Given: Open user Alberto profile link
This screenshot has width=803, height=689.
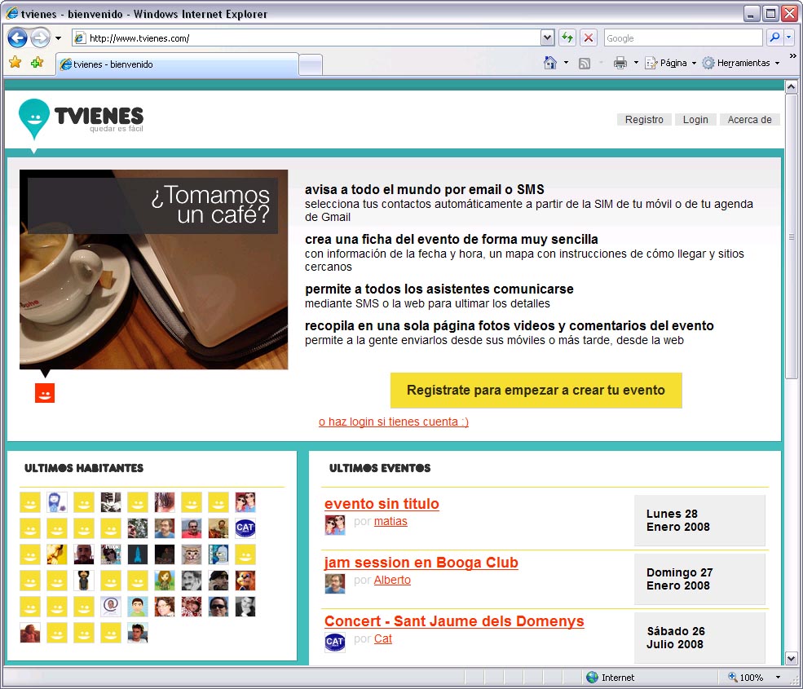Looking at the screenshot, I should [x=392, y=580].
